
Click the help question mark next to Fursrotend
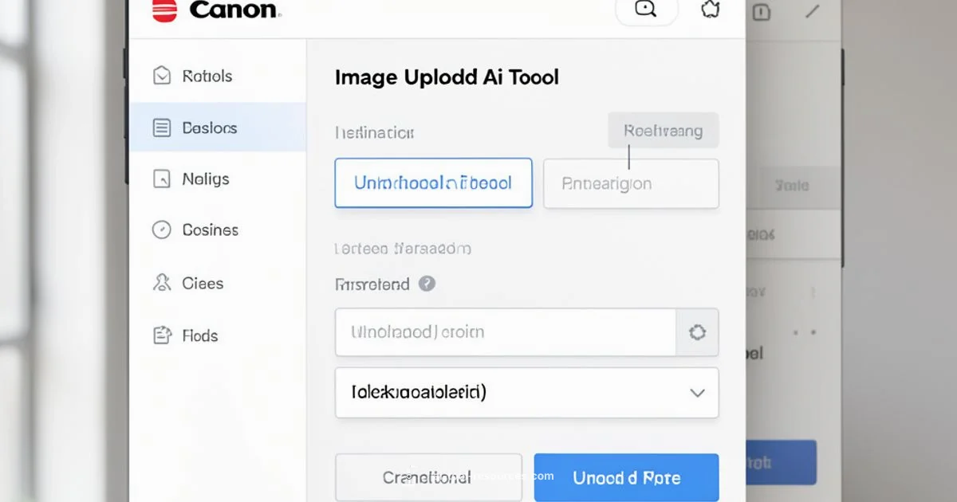427,284
